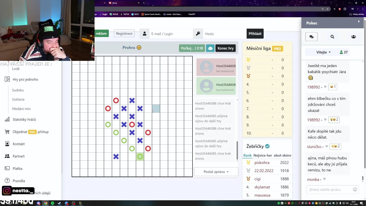This screenshot has width=366, height=206.
Task: Sort leaderboard by the Rank column
Action: [x=247, y=155]
